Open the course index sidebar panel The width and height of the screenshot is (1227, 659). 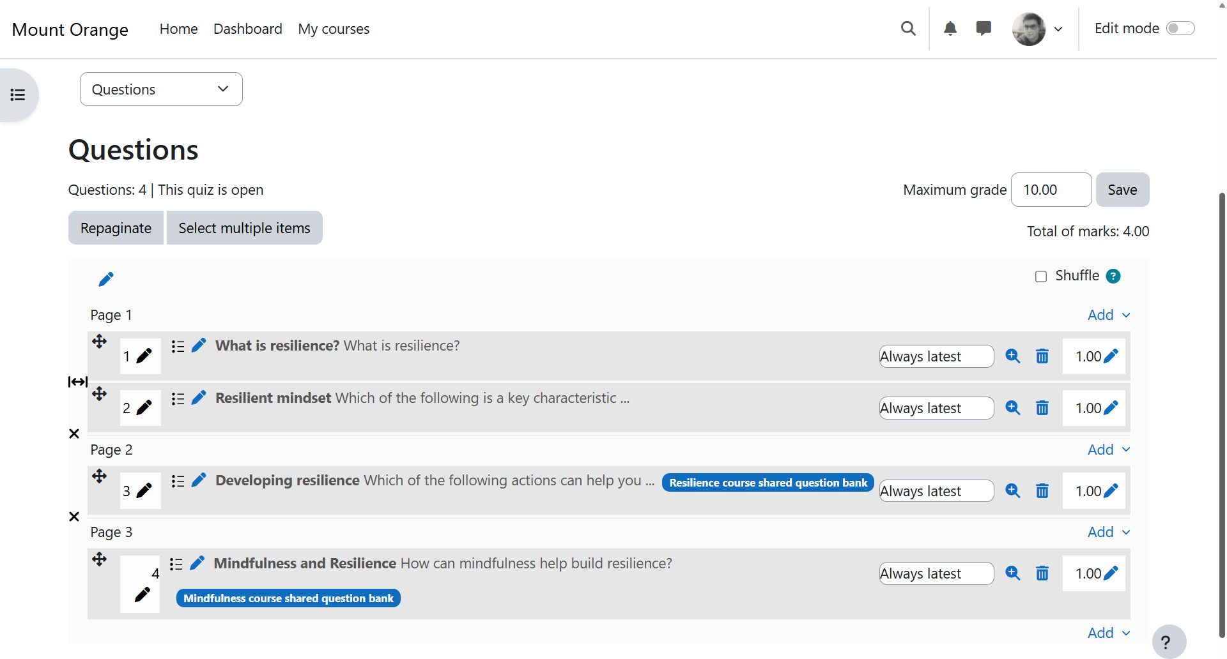(17, 95)
